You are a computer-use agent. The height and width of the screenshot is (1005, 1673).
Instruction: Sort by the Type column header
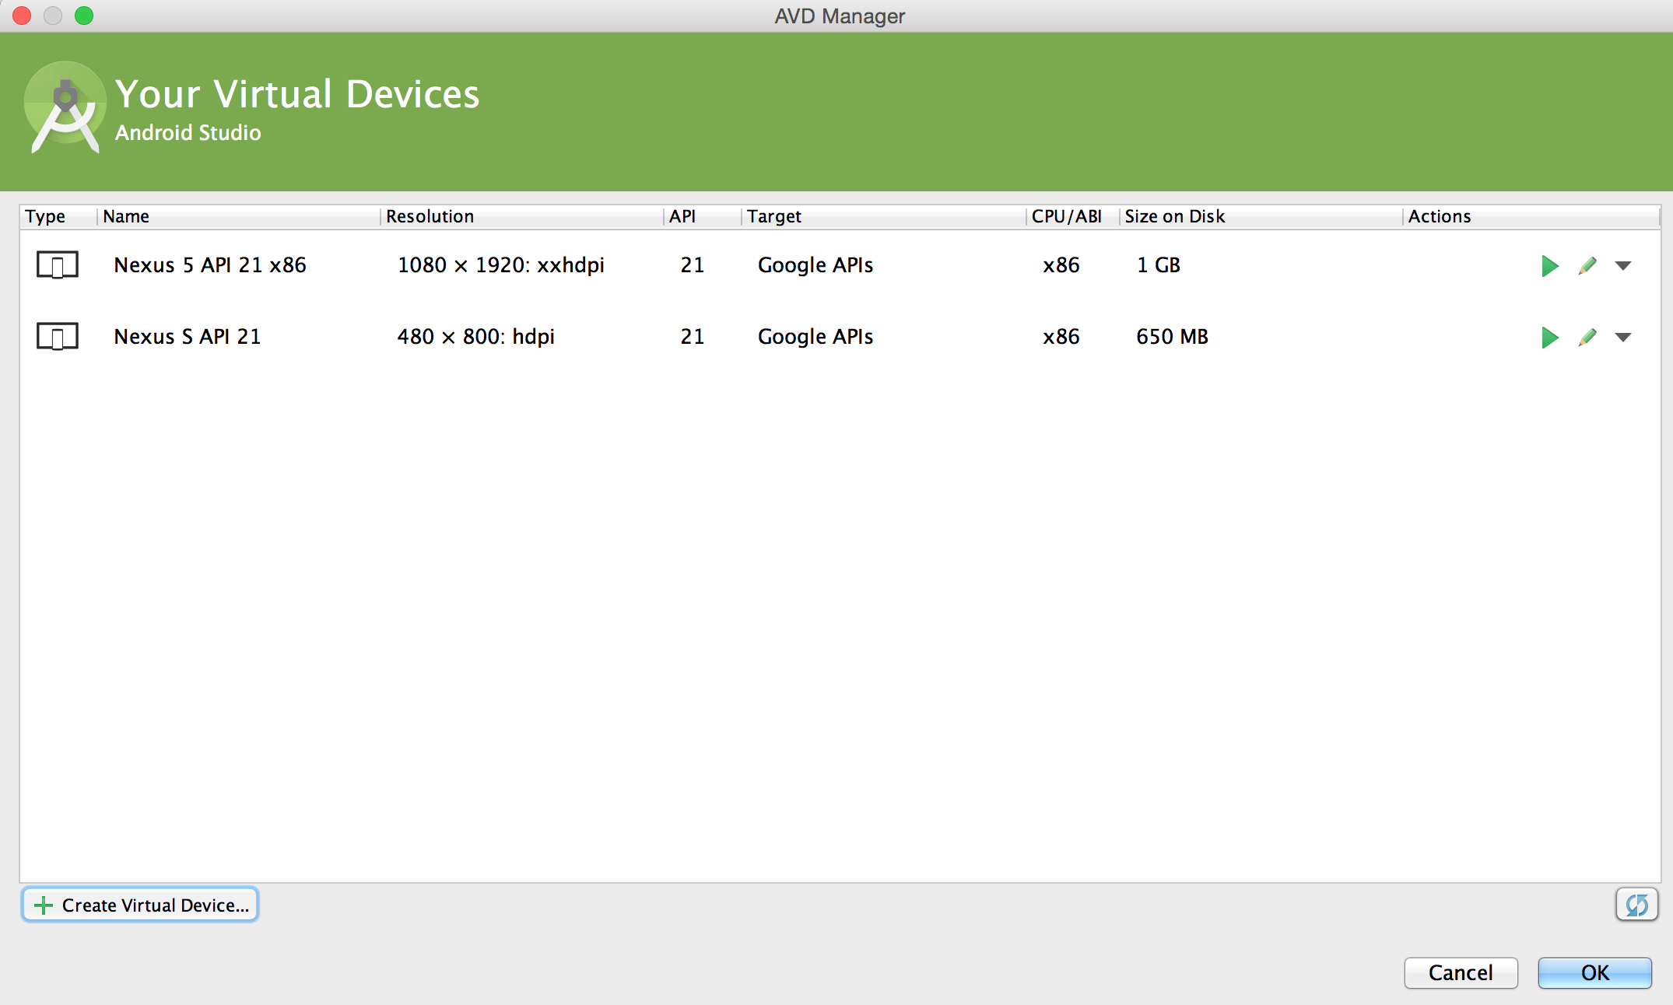[58, 216]
